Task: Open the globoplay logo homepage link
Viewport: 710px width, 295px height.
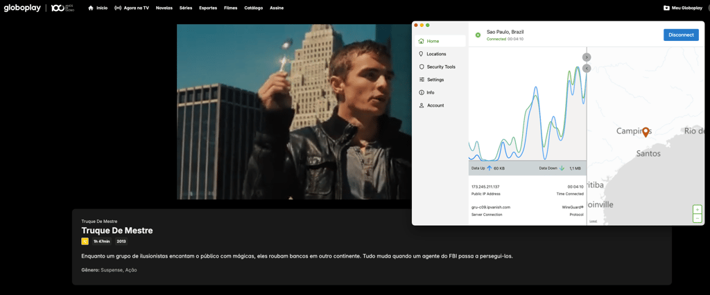Action: [x=22, y=8]
